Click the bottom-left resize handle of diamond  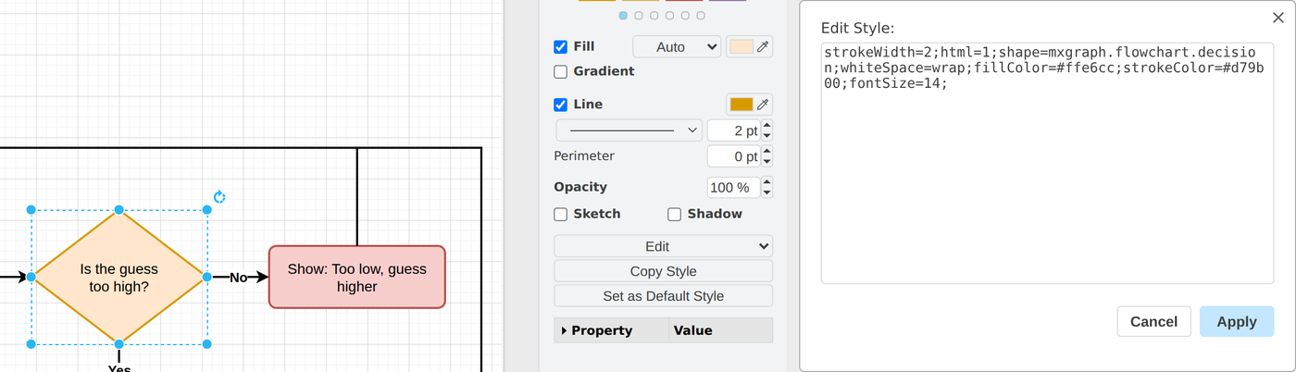(x=31, y=344)
